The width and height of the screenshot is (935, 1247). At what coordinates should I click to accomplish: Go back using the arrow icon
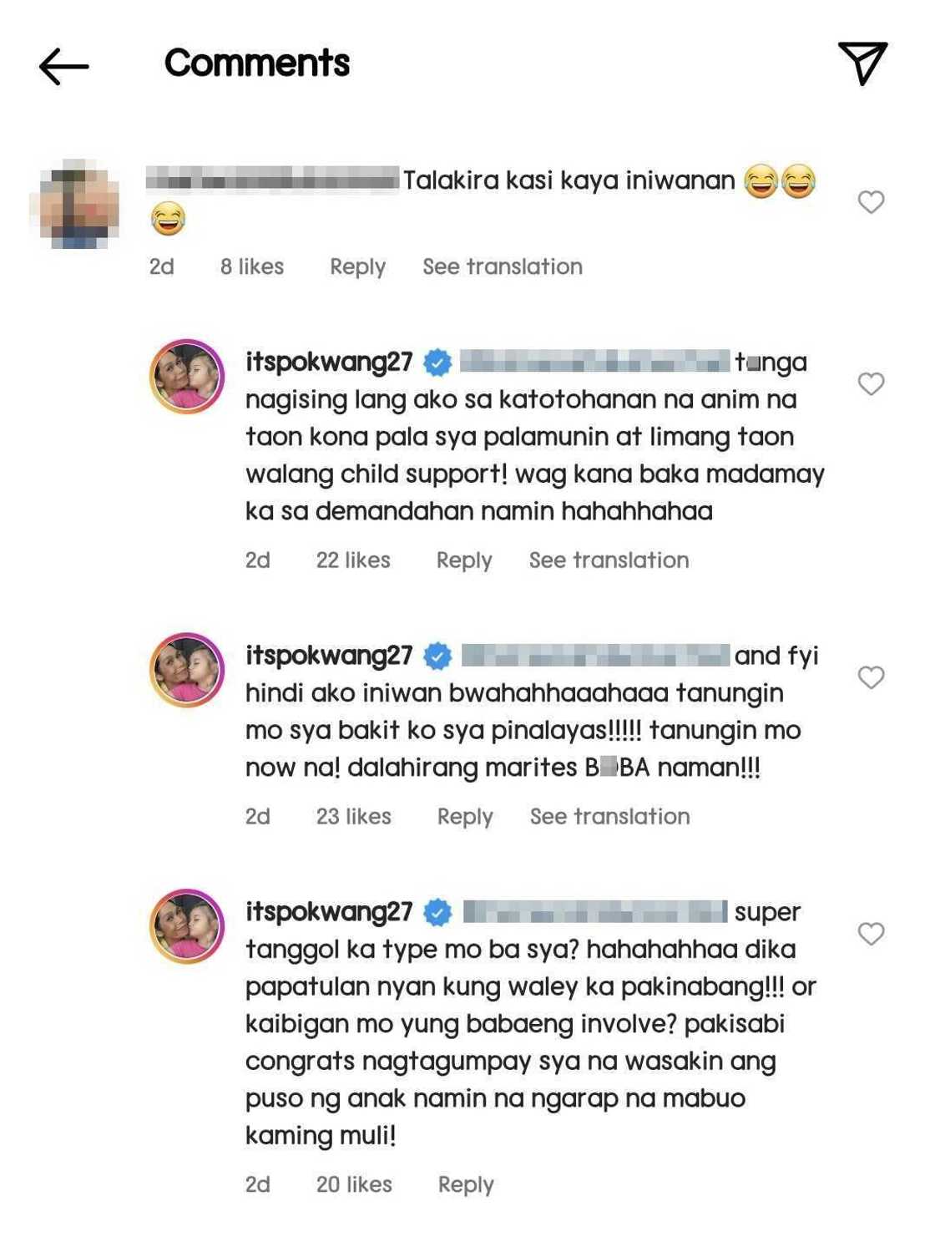point(63,66)
